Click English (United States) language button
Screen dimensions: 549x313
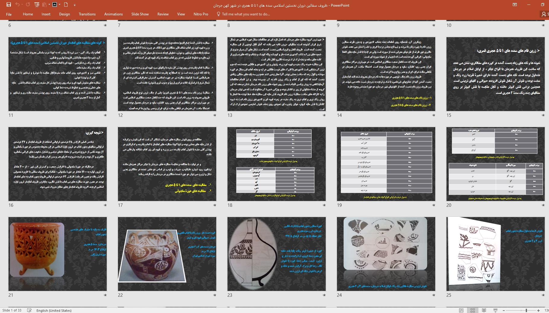pos(54,310)
